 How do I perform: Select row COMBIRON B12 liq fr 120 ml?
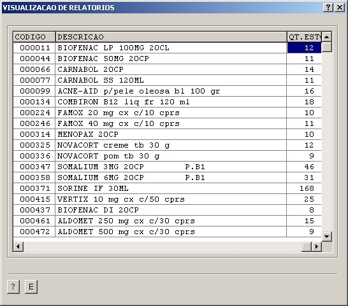167,102
